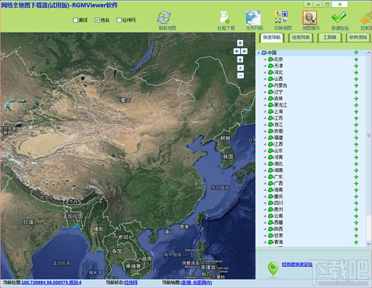Open the 切换地图 map switcher

coord(282,17)
